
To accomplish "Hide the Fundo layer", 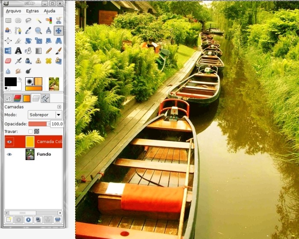I will coord(9,154).
